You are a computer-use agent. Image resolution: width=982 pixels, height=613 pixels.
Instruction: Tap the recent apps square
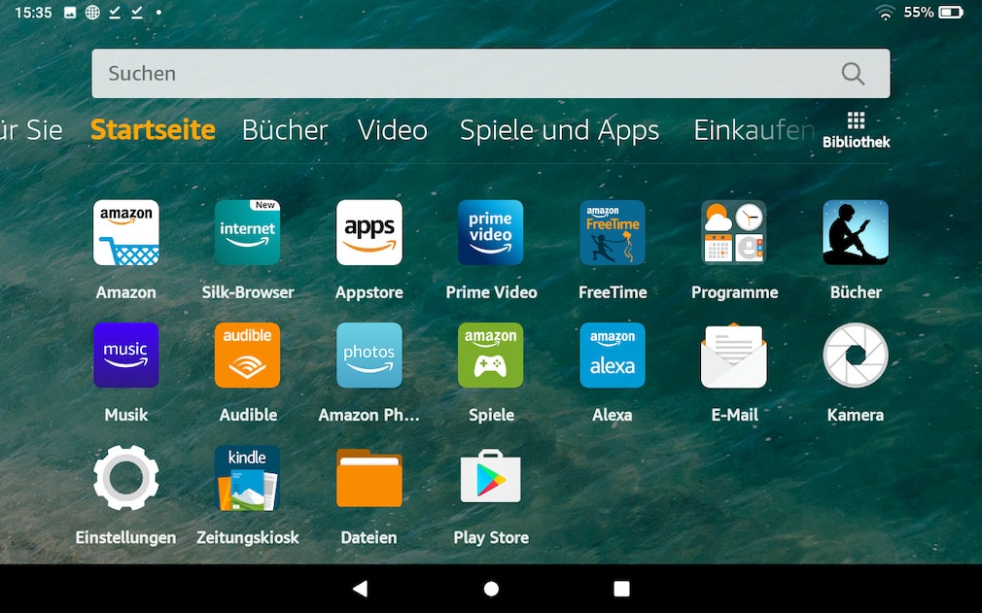pos(621,589)
